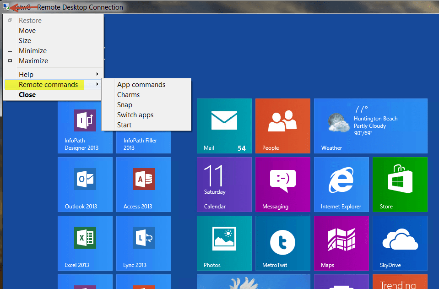
Task: Select Switch apps command
Action: (x=135, y=115)
